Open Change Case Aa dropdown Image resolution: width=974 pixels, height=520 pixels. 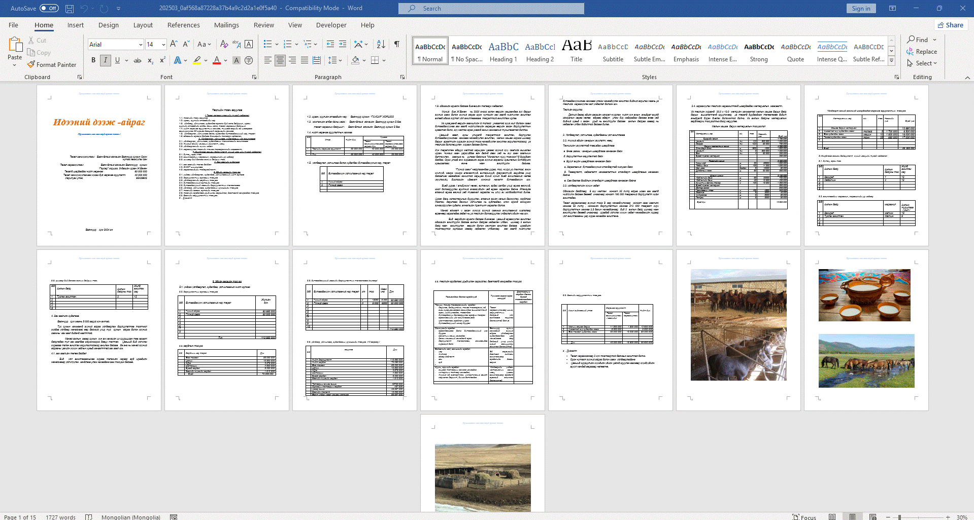[204, 44]
